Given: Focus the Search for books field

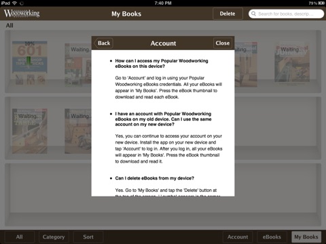Looking at the screenshot, I should tap(286, 14).
